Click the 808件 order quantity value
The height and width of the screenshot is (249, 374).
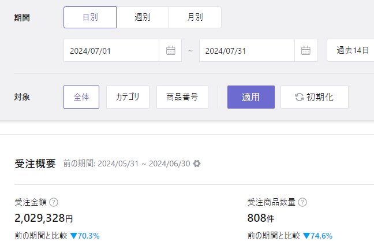click(261, 218)
